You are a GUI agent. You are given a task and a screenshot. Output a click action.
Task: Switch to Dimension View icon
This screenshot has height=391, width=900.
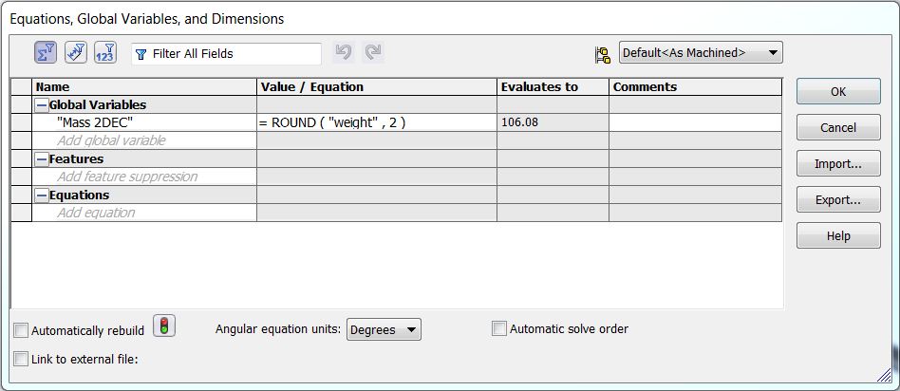pos(105,53)
